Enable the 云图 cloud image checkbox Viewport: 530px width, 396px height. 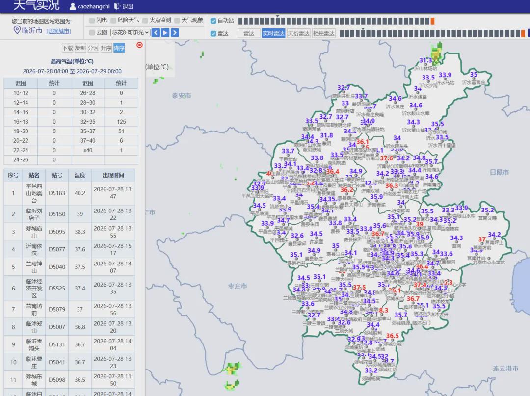(x=92, y=33)
